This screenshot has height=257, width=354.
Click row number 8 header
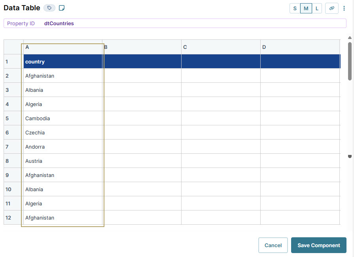click(x=13, y=161)
